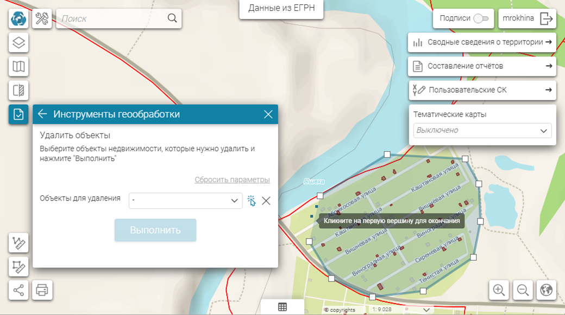Toggle the Подписи labels switch
The image size is (565, 315).
pyautogui.click(x=481, y=18)
